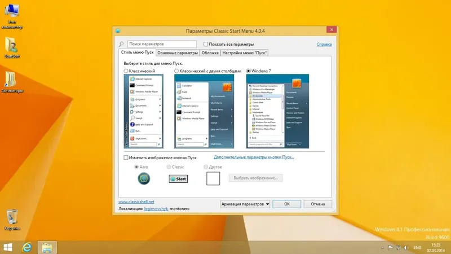Click the search magnifier icon in dialog
Viewport: 451px width, 254px height.
tap(121, 44)
